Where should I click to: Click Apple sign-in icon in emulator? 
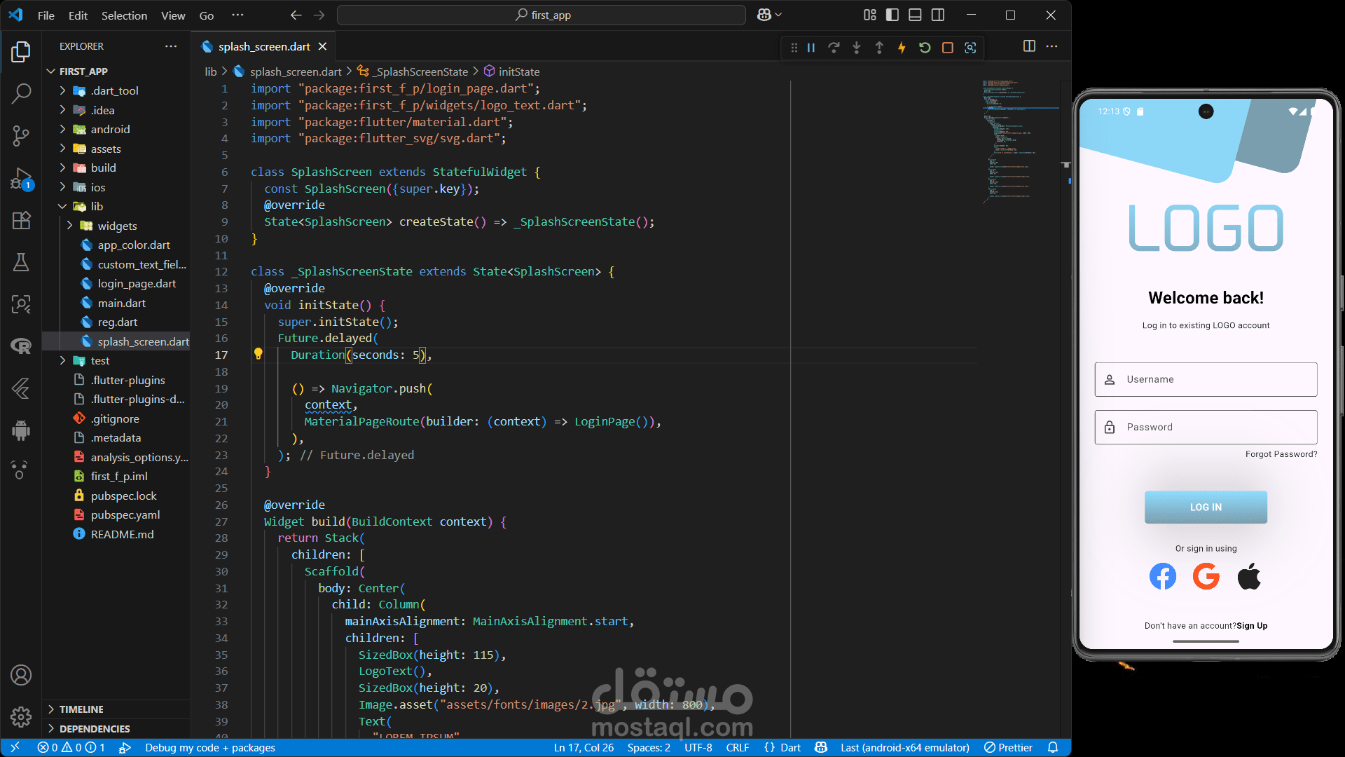[x=1249, y=577]
